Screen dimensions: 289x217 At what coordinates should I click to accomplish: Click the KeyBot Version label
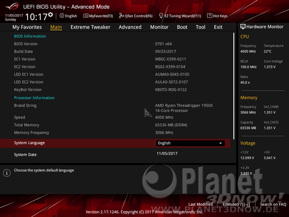(28, 90)
